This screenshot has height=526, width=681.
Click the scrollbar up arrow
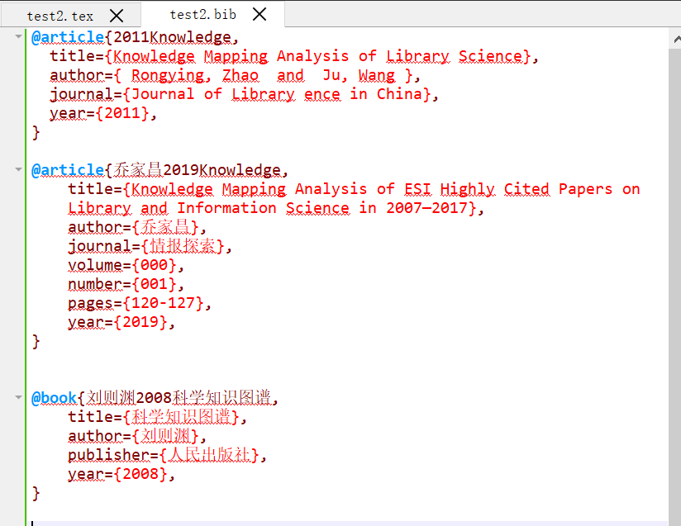click(x=674, y=36)
